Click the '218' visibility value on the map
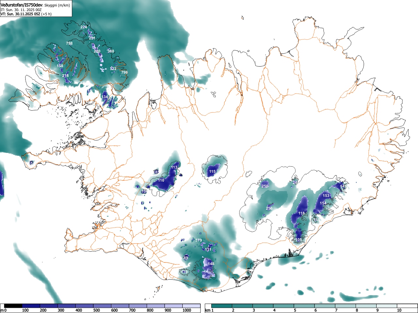This screenshot has width=418, height=313. point(65,76)
